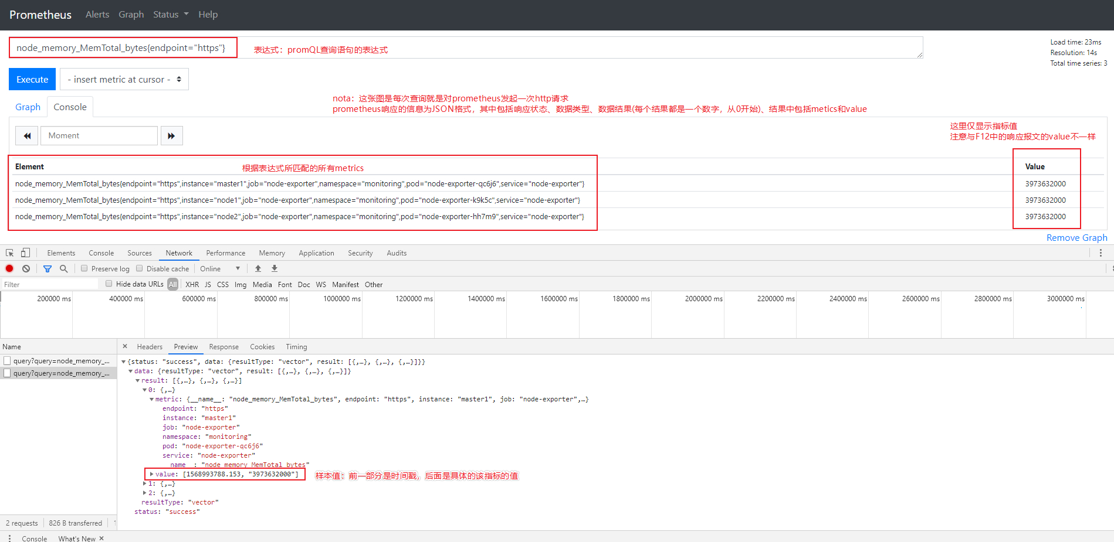Viewport: 1114px width, 542px height.
Task: Check the Hide data URLs checkbox
Action: pos(109,284)
